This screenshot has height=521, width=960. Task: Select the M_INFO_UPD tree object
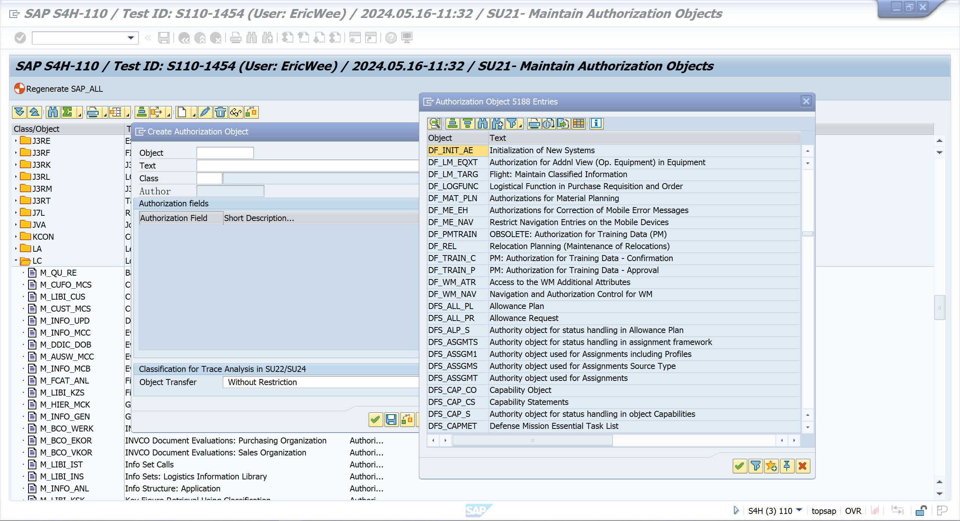(65, 321)
